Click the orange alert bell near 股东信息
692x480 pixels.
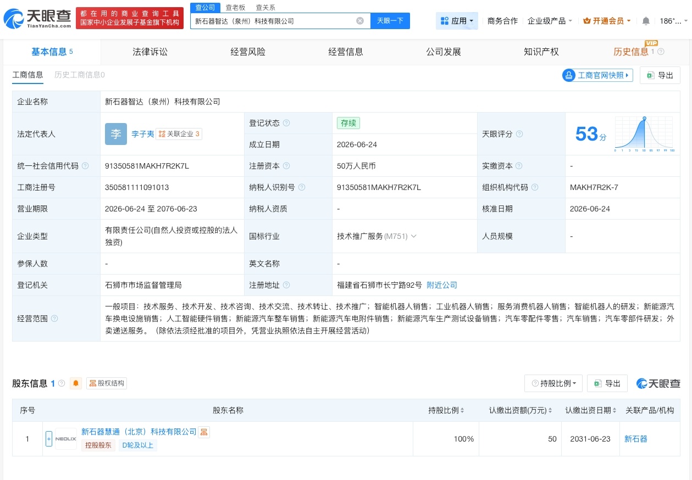(76, 383)
